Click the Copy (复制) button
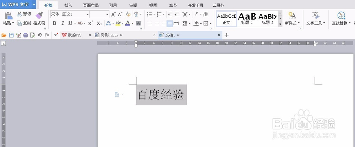355x147 pixels. pos(24,23)
